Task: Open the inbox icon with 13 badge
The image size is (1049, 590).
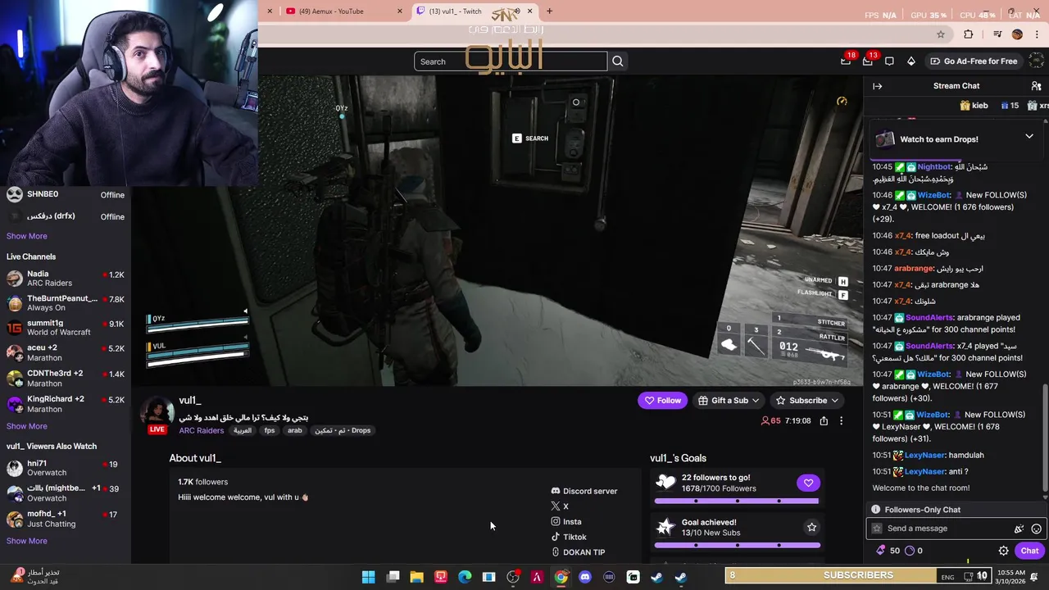Action: click(868, 61)
